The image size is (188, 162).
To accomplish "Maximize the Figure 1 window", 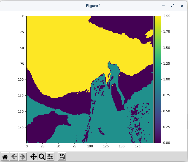I will pos(173,6).
